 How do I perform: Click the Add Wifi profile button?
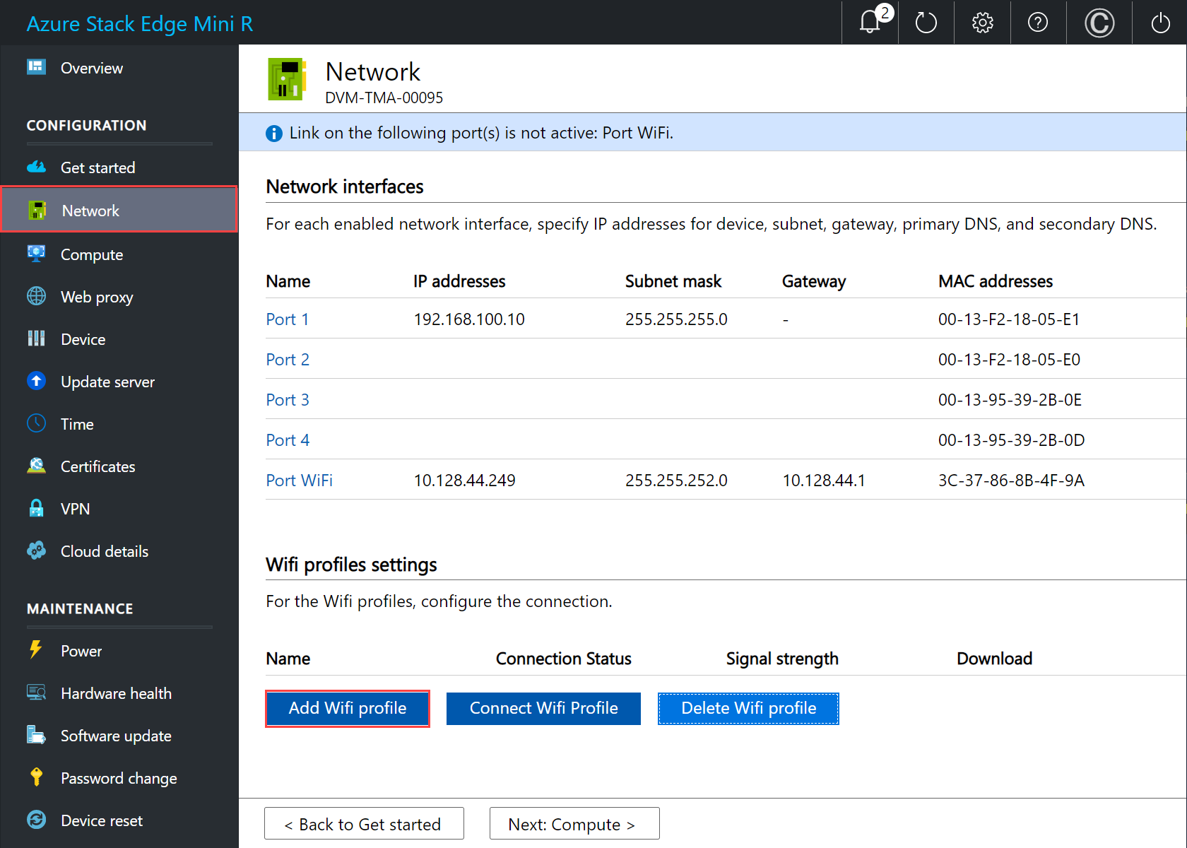[347, 708]
